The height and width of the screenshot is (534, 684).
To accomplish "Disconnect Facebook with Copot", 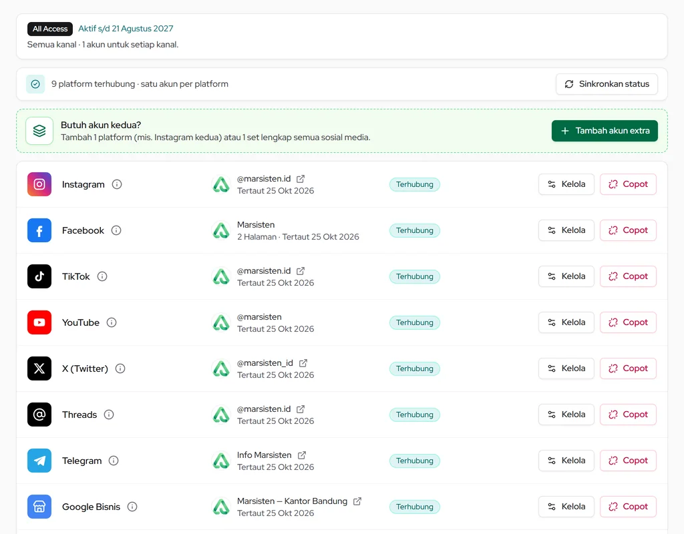I will pos(628,230).
